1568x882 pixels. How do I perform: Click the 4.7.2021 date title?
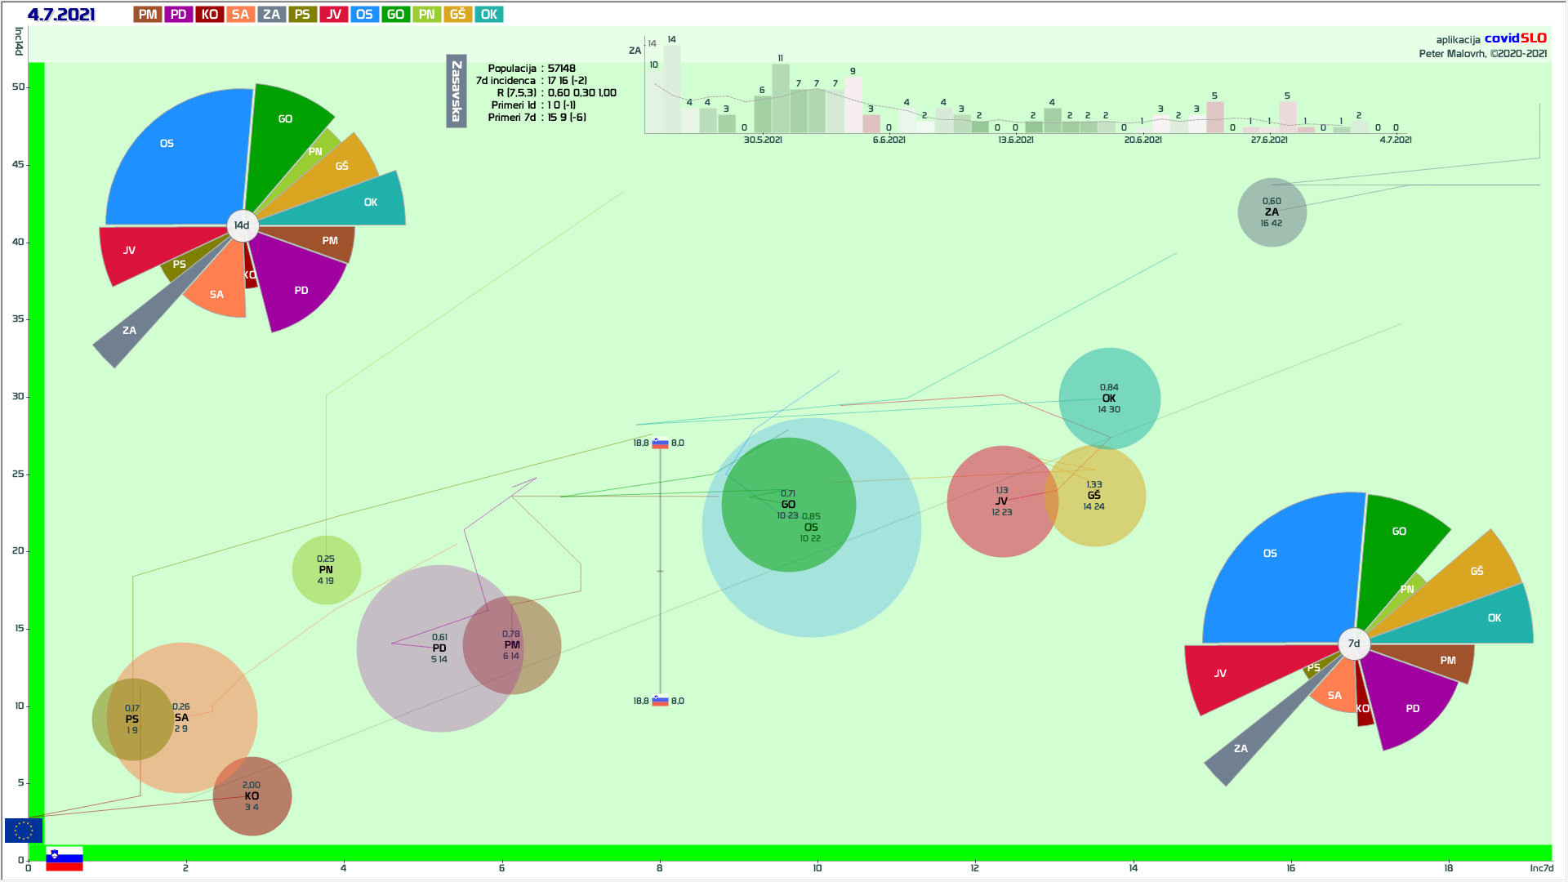click(61, 14)
